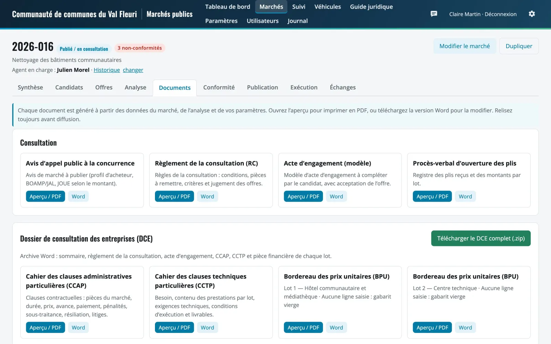Switch to the Offres tab
This screenshot has width=551, height=344.
[x=104, y=87]
